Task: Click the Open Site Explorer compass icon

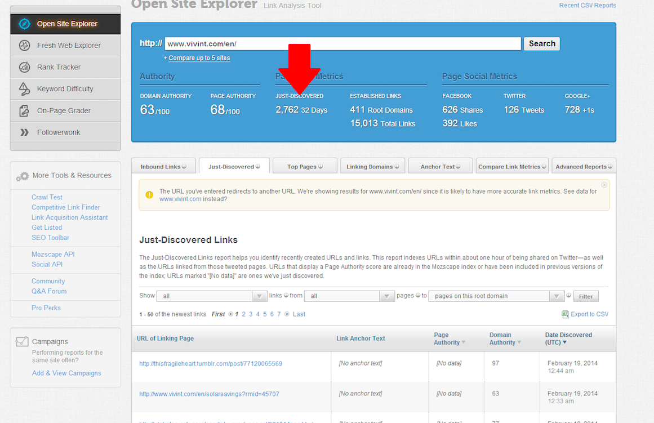Action: tap(25, 24)
